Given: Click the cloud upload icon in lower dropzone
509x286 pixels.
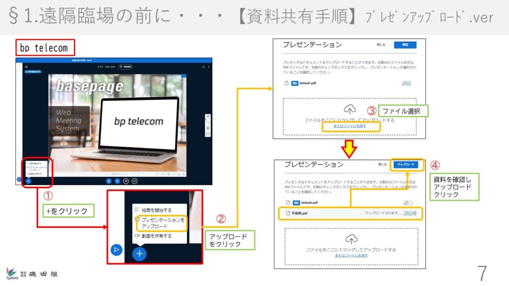Looking at the screenshot, I should (x=351, y=238).
